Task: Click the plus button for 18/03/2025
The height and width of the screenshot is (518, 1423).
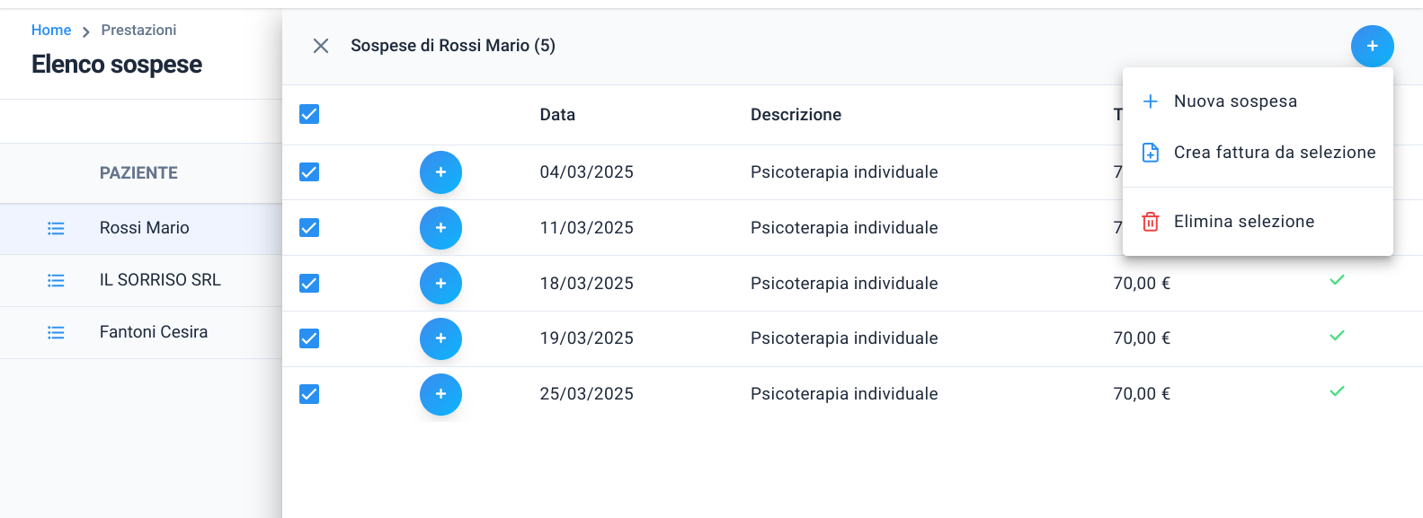Action: [x=440, y=284]
